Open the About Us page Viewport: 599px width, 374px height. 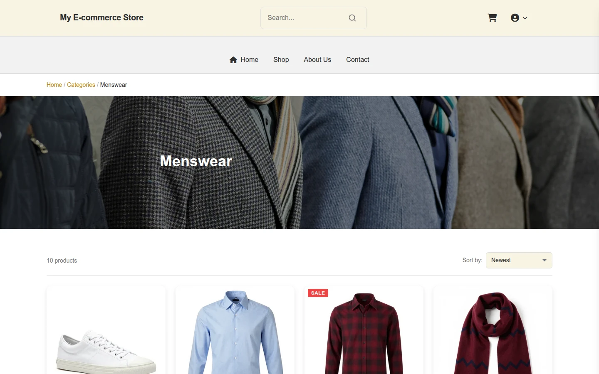click(x=317, y=59)
